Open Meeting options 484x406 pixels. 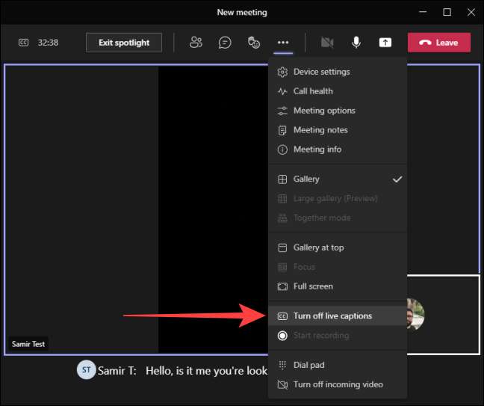tap(323, 111)
